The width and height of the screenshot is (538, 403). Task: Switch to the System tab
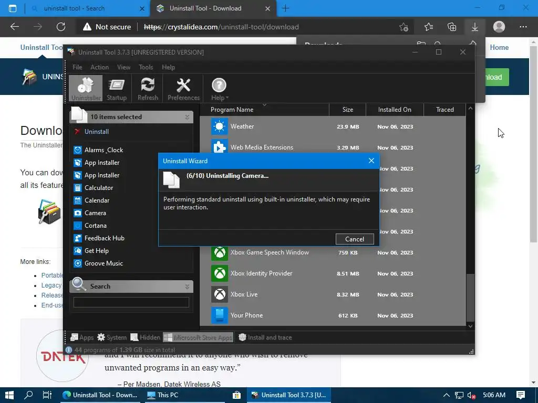(112, 337)
